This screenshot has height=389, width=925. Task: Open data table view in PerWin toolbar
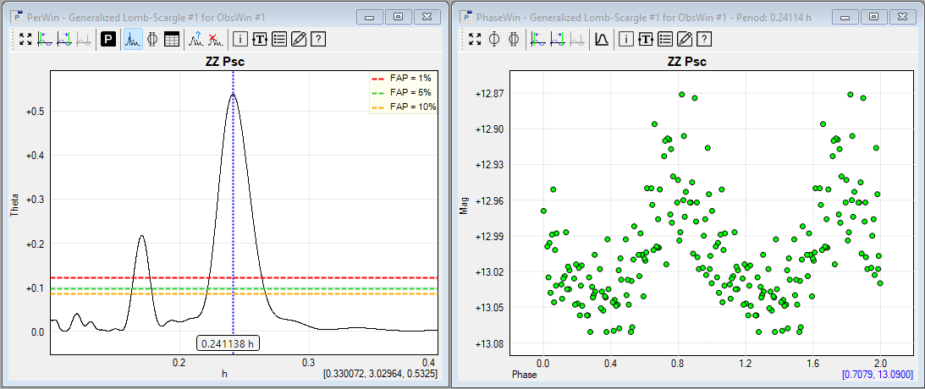point(172,39)
